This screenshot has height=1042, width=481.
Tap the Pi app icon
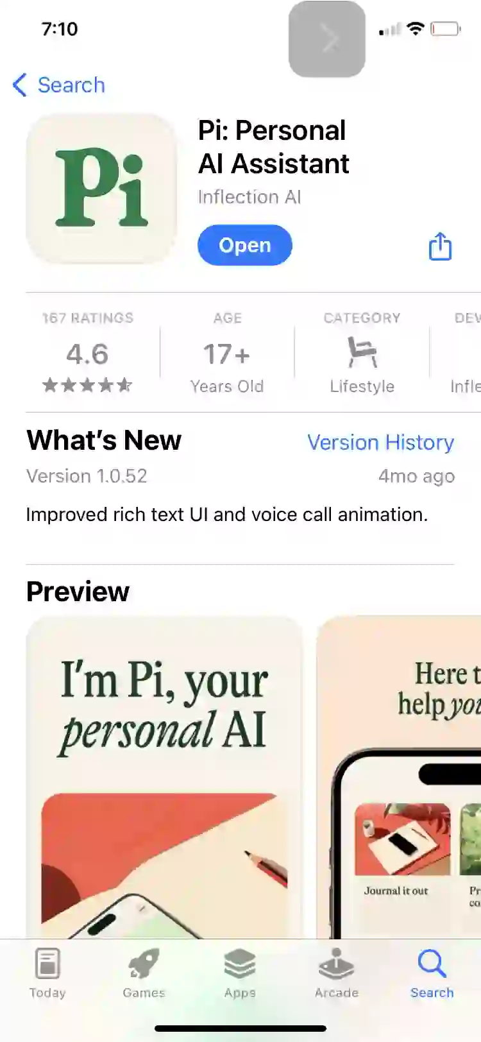tap(101, 189)
